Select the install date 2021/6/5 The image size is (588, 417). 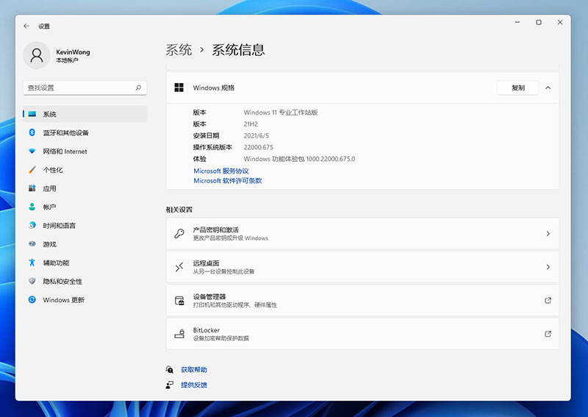pyautogui.click(x=256, y=135)
